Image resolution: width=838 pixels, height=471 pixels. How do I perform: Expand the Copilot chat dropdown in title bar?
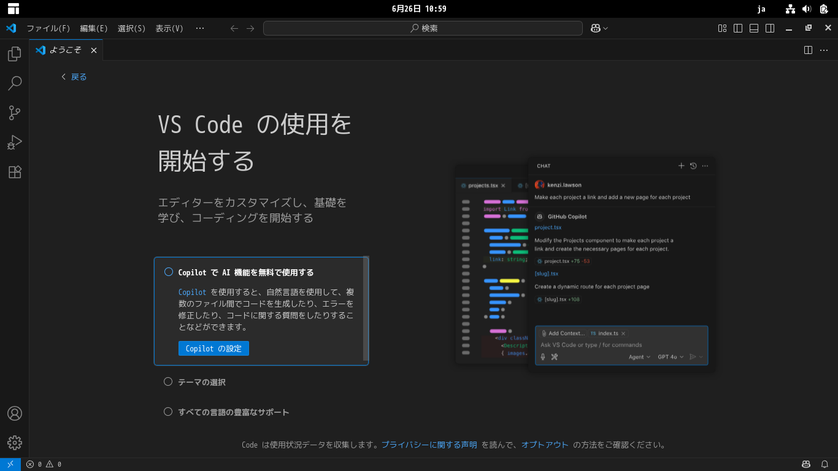605,28
